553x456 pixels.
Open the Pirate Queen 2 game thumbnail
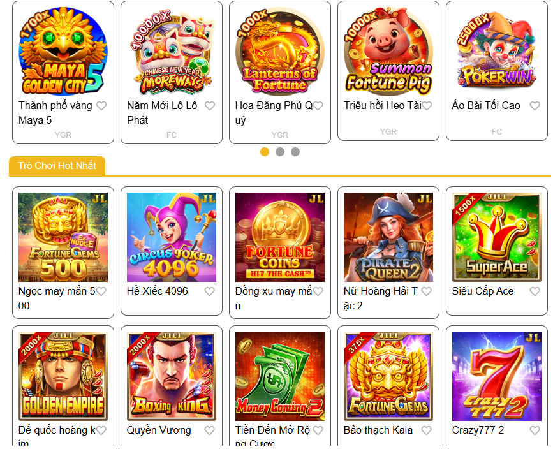click(x=388, y=237)
